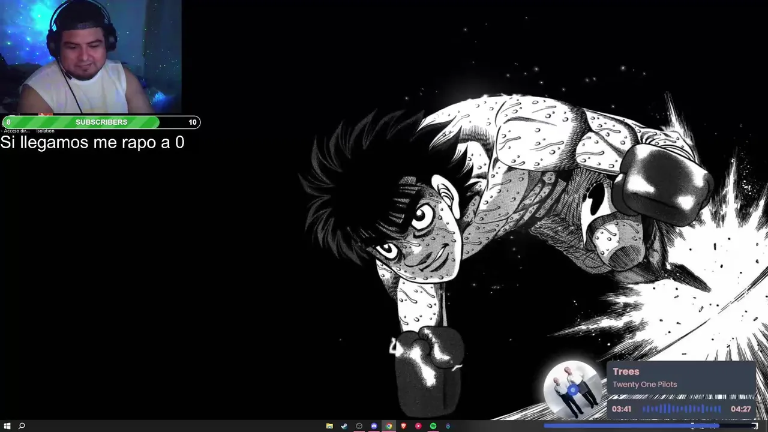768x432 pixels.
Task: Click the Subscribers goal progress bar
Action: pyautogui.click(x=101, y=122)
